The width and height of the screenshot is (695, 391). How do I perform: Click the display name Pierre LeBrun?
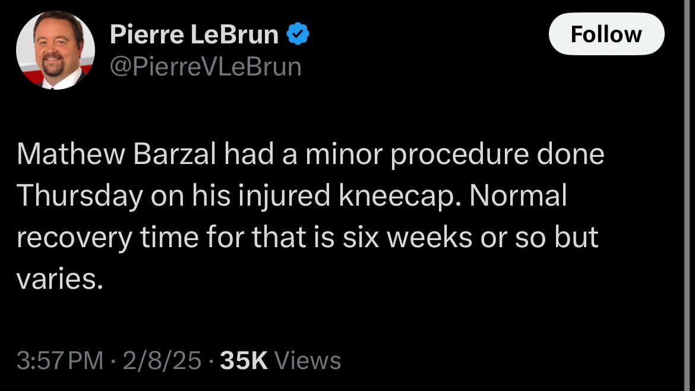pyautogui.click(x=195, y=34)
